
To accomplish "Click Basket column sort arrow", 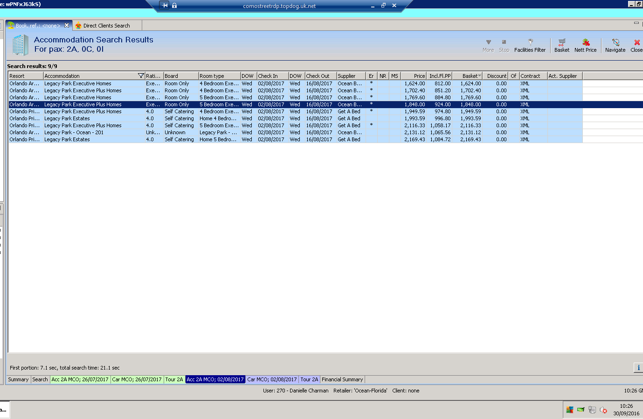I will 479,76.
